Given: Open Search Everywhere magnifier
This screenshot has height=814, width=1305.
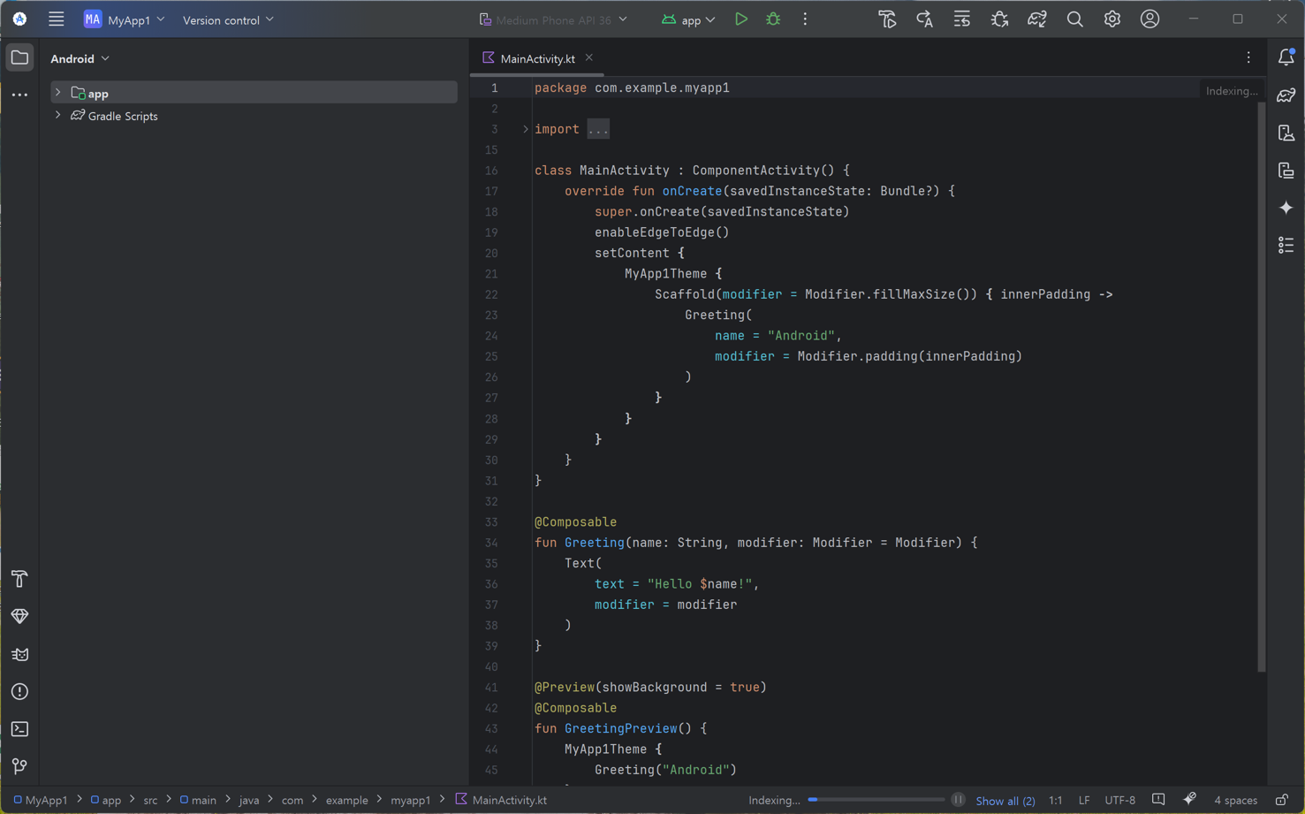Looking at the screenshot, I should [1074, 19].
